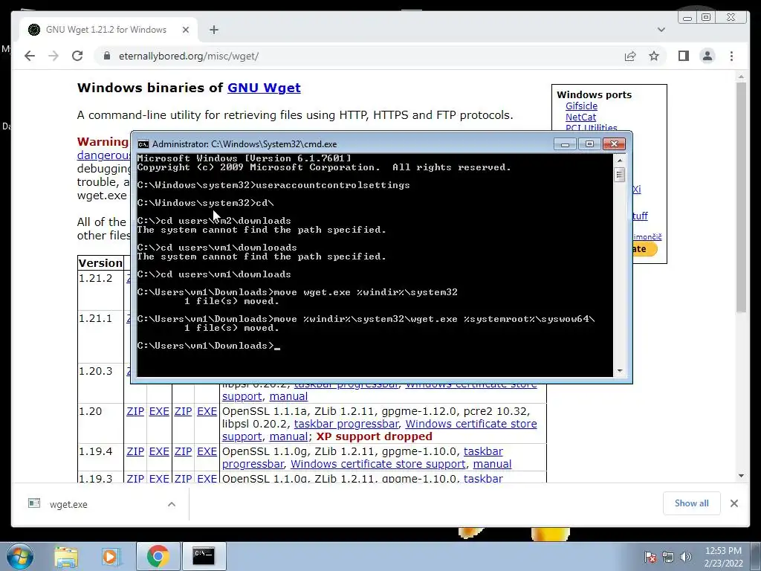Click cmd scrollbar down arrow
This screenshot has width=761, height=571.
620,371
